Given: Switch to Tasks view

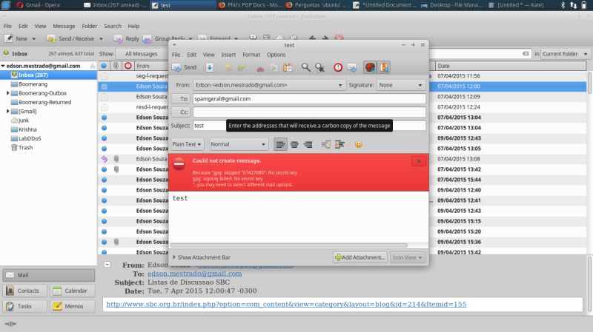Looking at the screenshot, I should 24,306.
